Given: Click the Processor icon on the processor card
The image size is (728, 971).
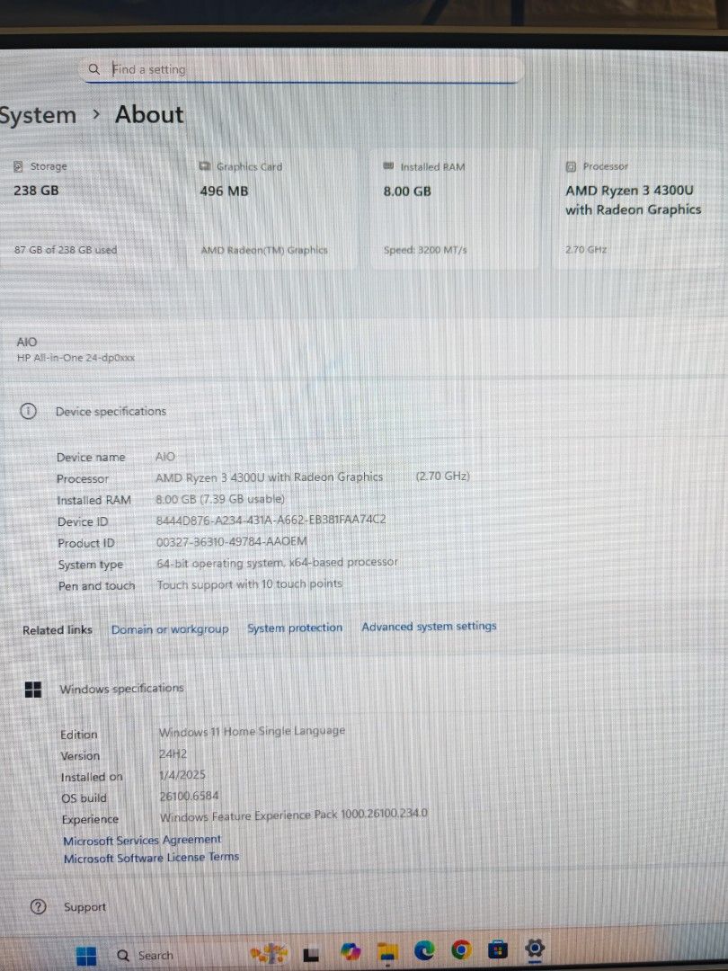Looking at the screenshot, I should (570, 166).
